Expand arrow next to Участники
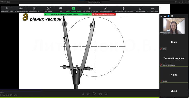This screenshot has width=189, height=98. coord(55,8)
